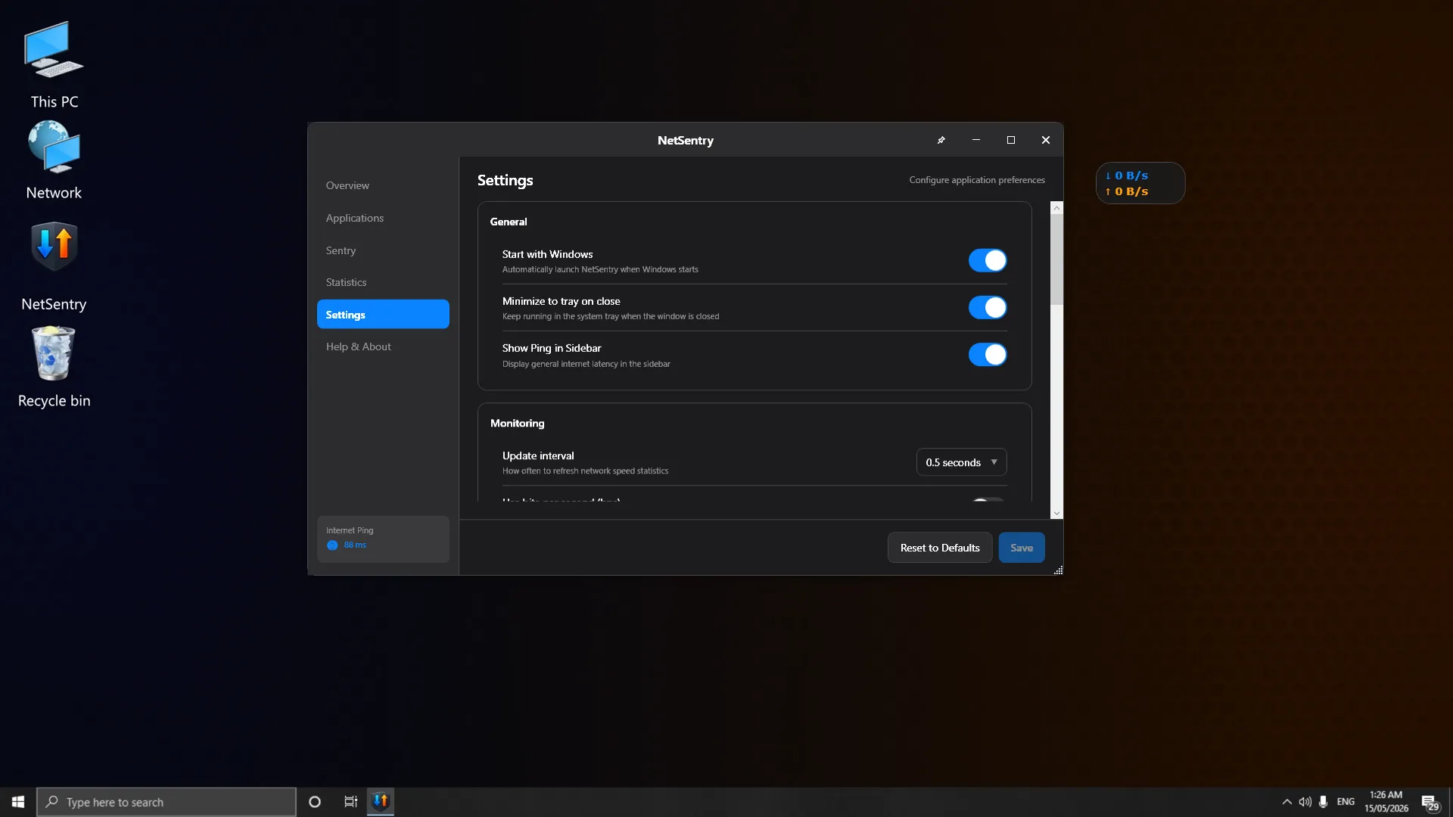Open Task View on the taskbar
This screenshot has height=817, width=1453.
click(350, 802)
